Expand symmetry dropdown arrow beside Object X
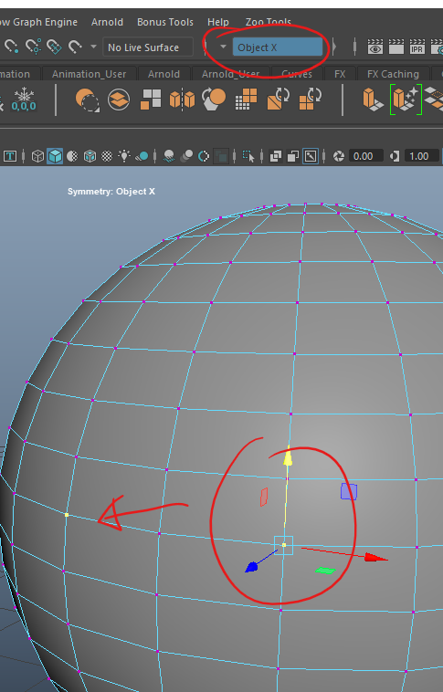 pyautogui.click(x=223, y=47)
